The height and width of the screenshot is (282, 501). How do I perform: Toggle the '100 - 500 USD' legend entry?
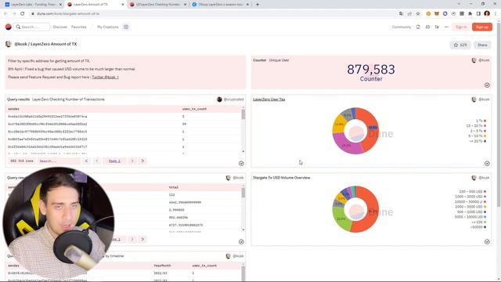click(x=473, y=191)
